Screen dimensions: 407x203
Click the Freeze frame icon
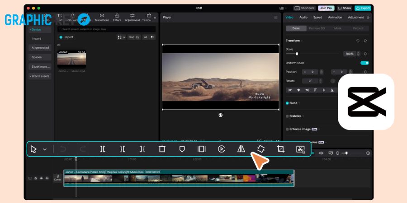[201, 149]
